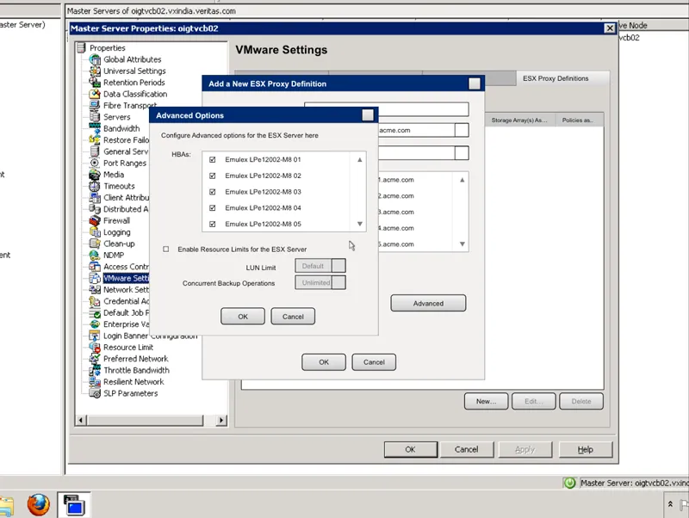Select Resilient Network in properties tree
Viewport: 689px width, 518px height.
click(133, 381)
